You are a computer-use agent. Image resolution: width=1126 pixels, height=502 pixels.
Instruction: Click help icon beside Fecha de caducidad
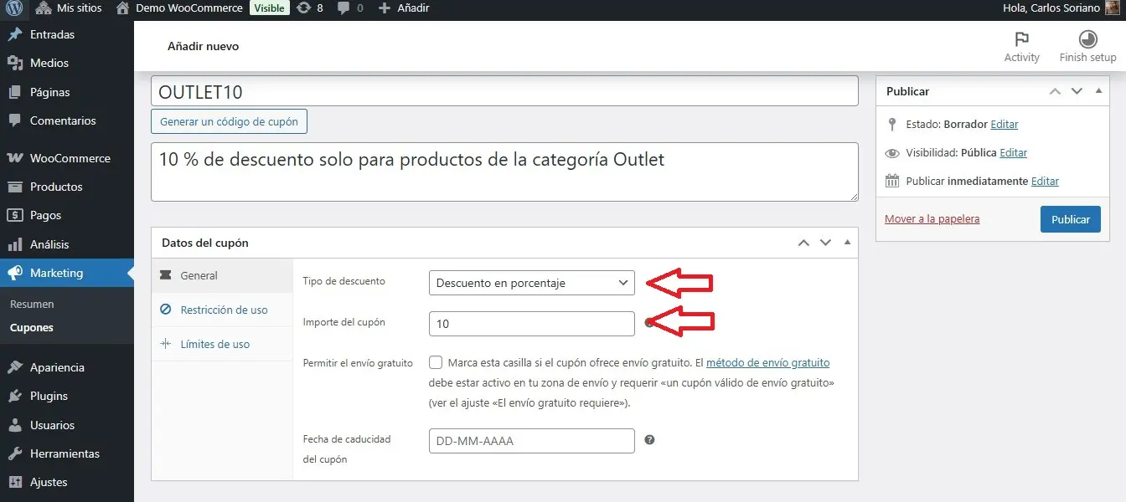pyautogui.click(x=649, y=440)
